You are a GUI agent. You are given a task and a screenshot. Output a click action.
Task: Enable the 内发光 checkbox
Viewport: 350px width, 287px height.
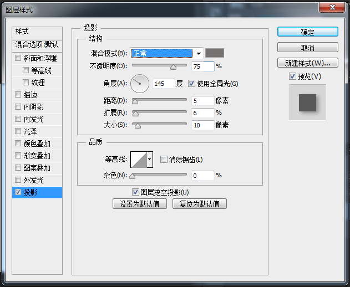18,119
